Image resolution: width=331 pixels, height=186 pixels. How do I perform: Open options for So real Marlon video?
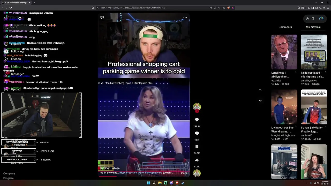tap(325, 128)
